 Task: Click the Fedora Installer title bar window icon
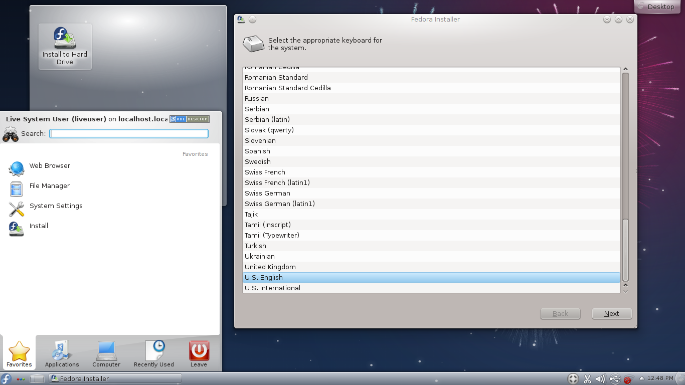pyautogui.click(x=241, y=20)
